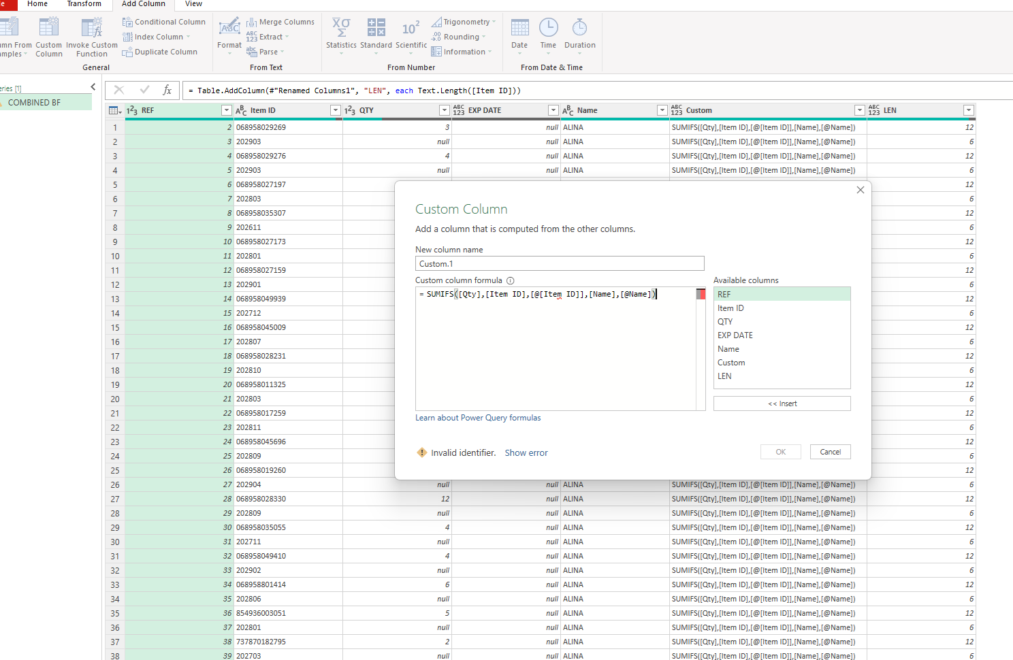The image size is (1013, 660).
Task: Open the QTY column filter dropdown
Action: pyautogui.click(x=445, y=110)
